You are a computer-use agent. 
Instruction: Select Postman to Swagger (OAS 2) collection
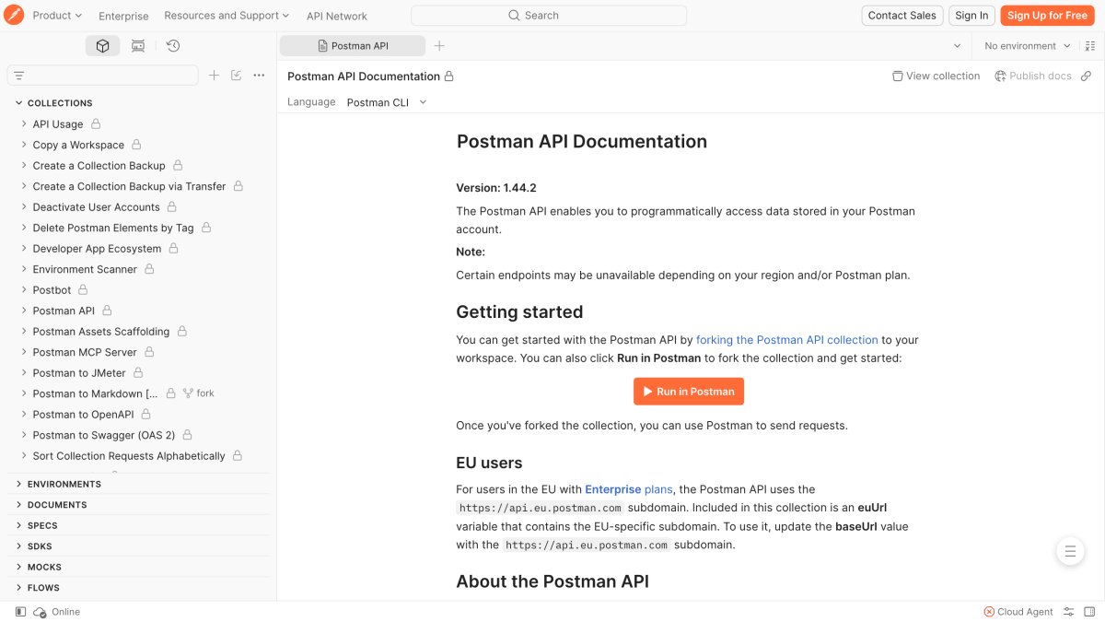pyautogui.click(x=104, y=435)
